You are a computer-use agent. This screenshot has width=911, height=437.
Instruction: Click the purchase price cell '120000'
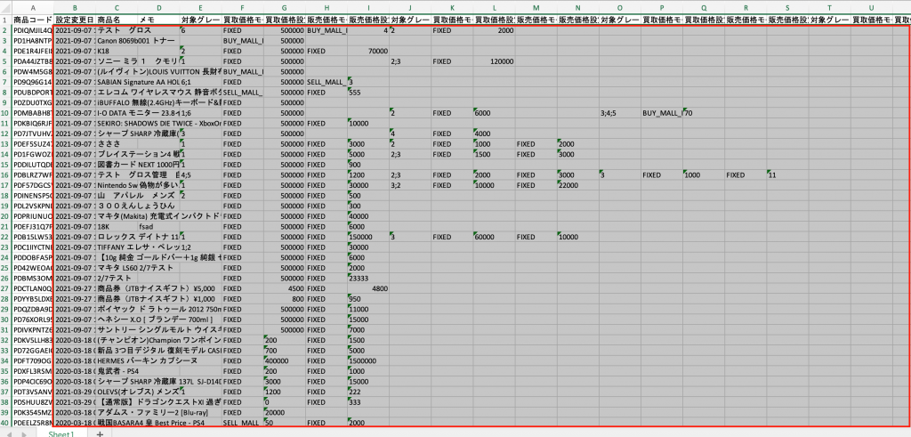494,61
